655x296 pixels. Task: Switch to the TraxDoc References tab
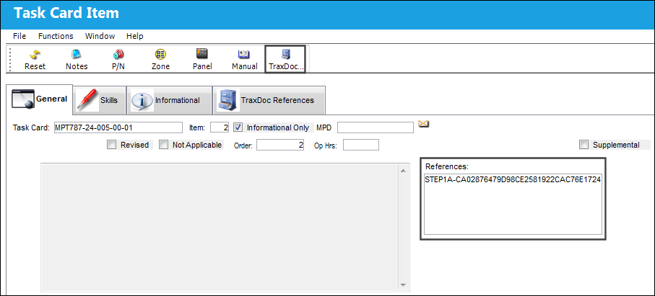click(x=269, y=100)
